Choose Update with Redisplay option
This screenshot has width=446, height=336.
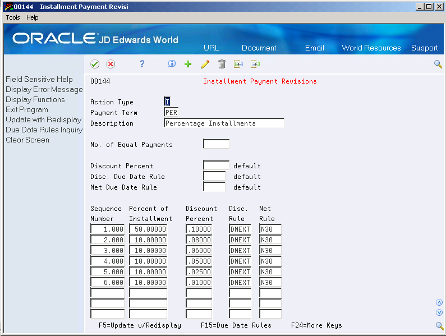point(44,120)
